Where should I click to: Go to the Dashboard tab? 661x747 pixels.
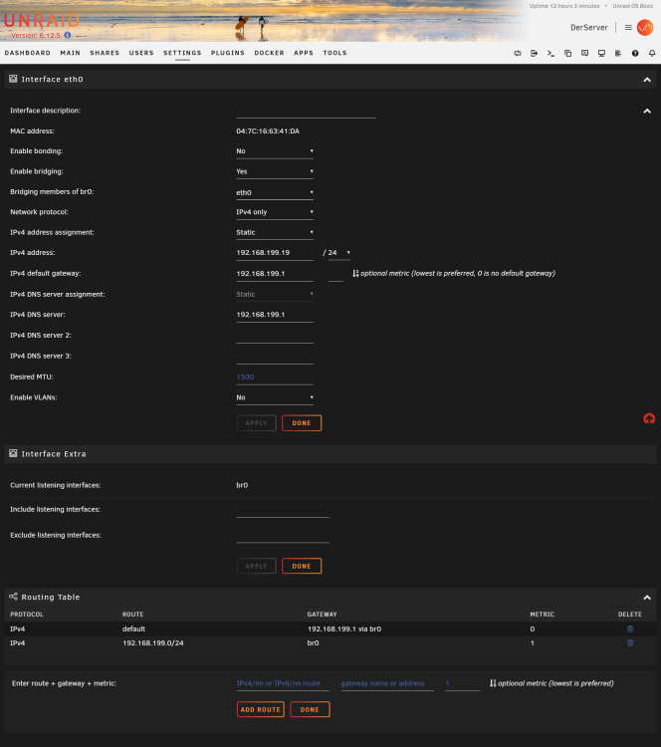coord(28,53)
